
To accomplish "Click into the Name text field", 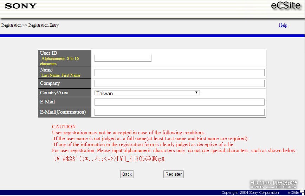I will [x=179, y=73].
